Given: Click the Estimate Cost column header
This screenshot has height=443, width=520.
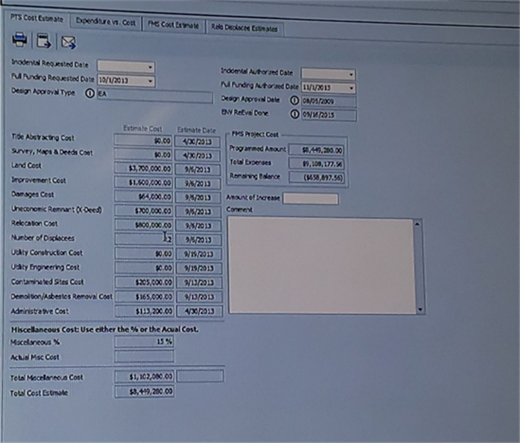Looking at the screenshot, I should (143, 128).
